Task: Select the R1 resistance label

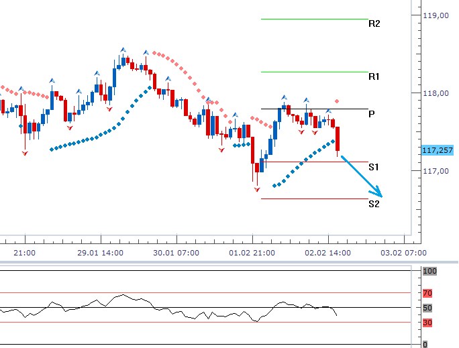Action: (x=374, y=77)
